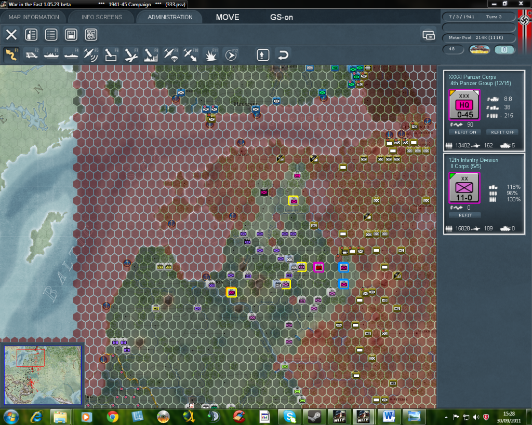Select the Rail movement mode (F2) icon
The width and height of the screenshot is (532, 425).
pyautogui.click(x=32, y=54)
